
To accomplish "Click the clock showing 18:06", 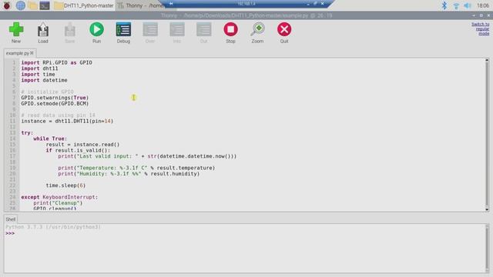I will (x=483, y=5).
